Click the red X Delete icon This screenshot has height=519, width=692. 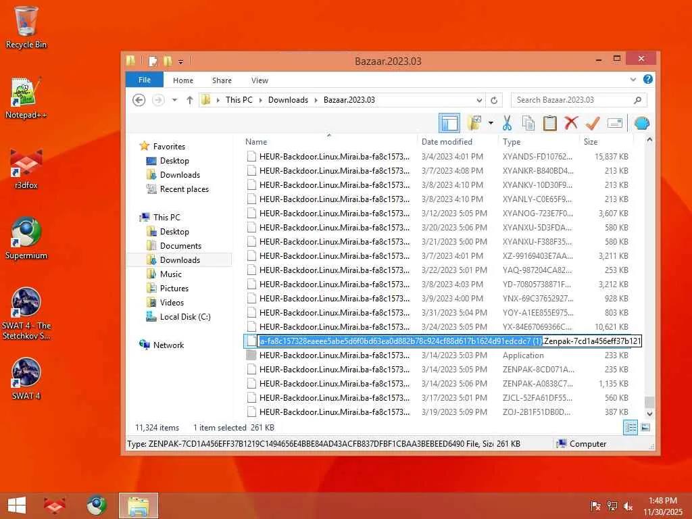[571, 123]
